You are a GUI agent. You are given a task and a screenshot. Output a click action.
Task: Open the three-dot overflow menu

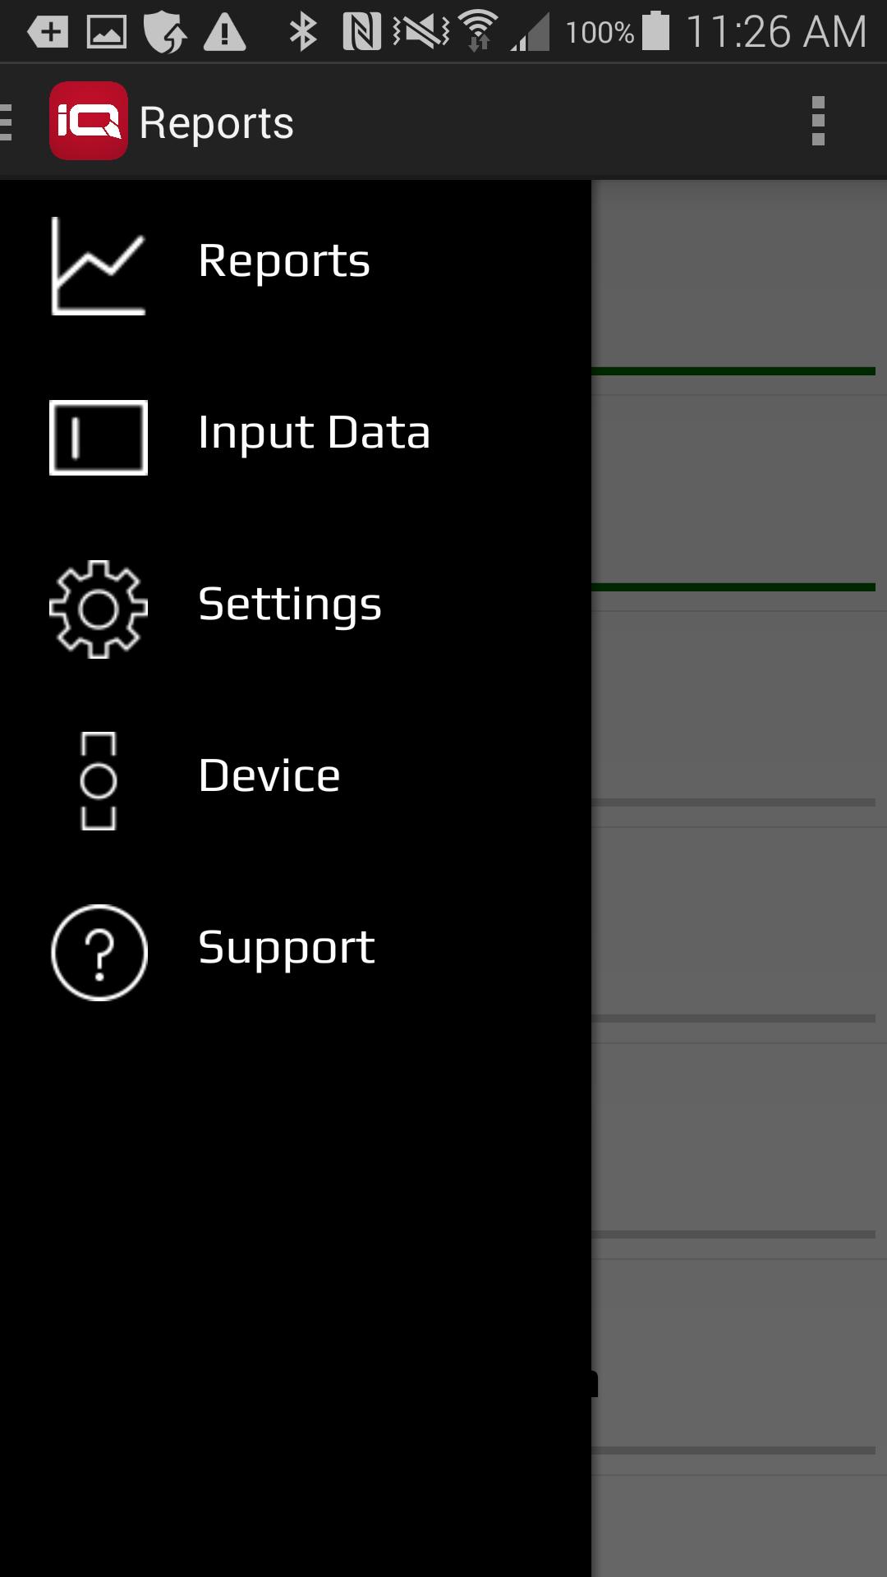(817, 121)
